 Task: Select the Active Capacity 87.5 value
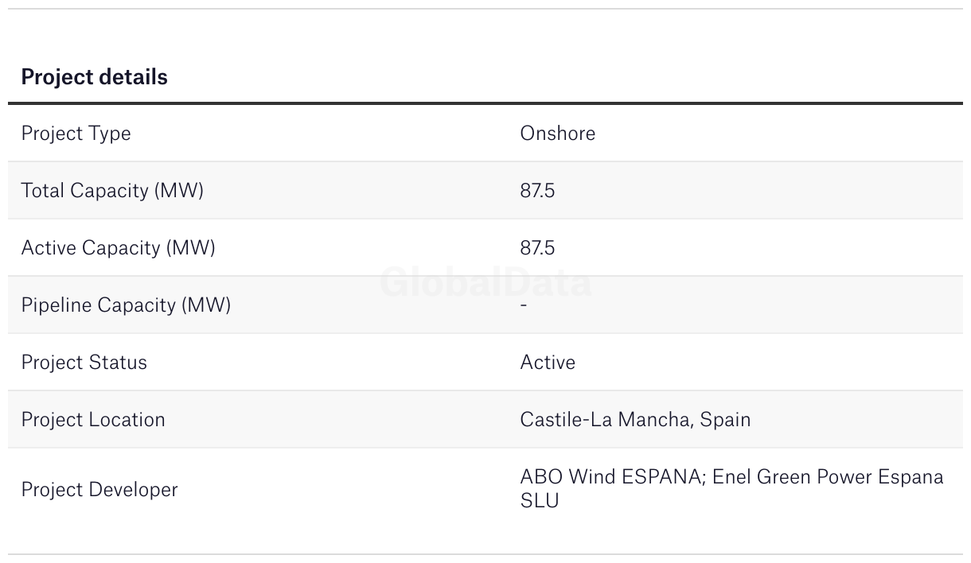(x=537, y=248)
